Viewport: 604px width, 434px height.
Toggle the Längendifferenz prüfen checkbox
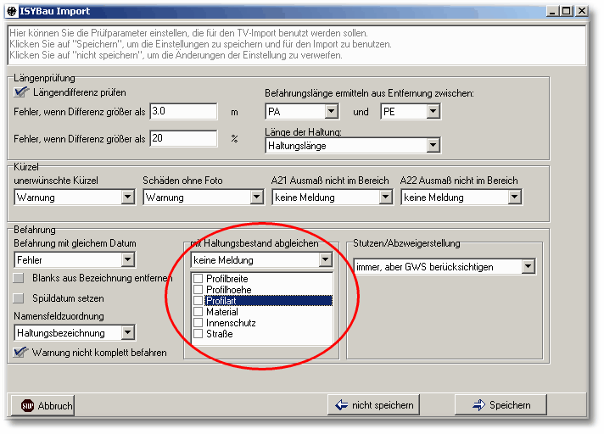(21, 92)
